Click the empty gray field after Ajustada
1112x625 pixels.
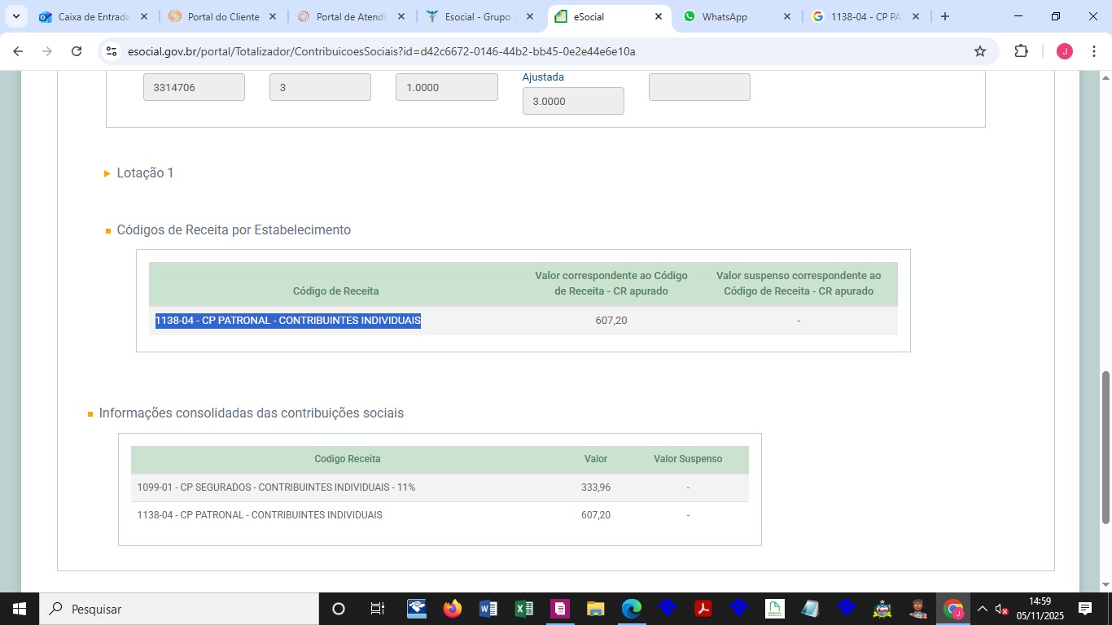pyautogui.click(x=699, y=87)
